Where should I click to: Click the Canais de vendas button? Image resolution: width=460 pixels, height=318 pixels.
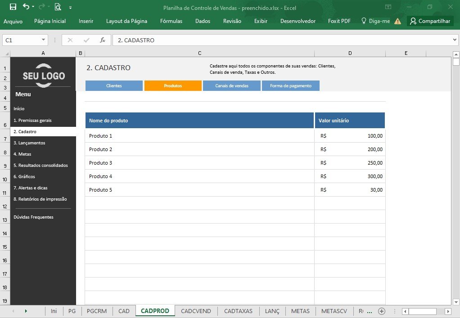pos(232,85)
